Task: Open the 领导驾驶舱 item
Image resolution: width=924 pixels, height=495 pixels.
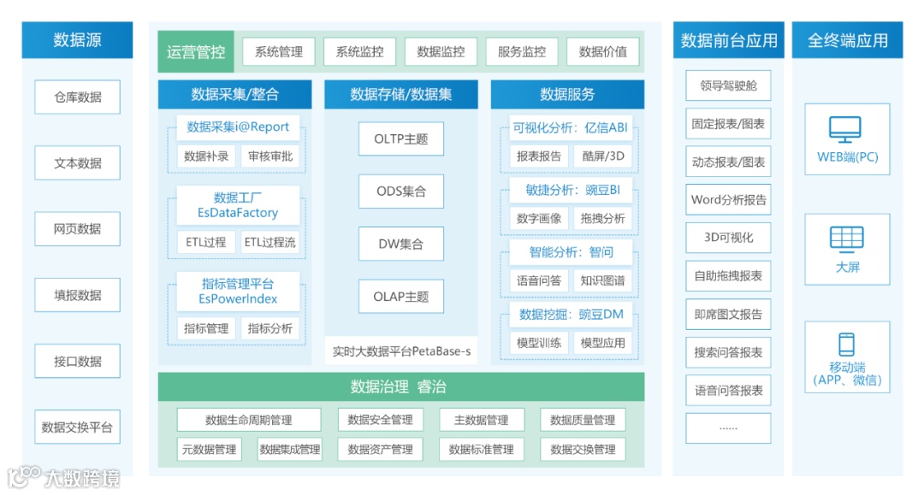Action: pyautogui.click(x=728, y=85)
